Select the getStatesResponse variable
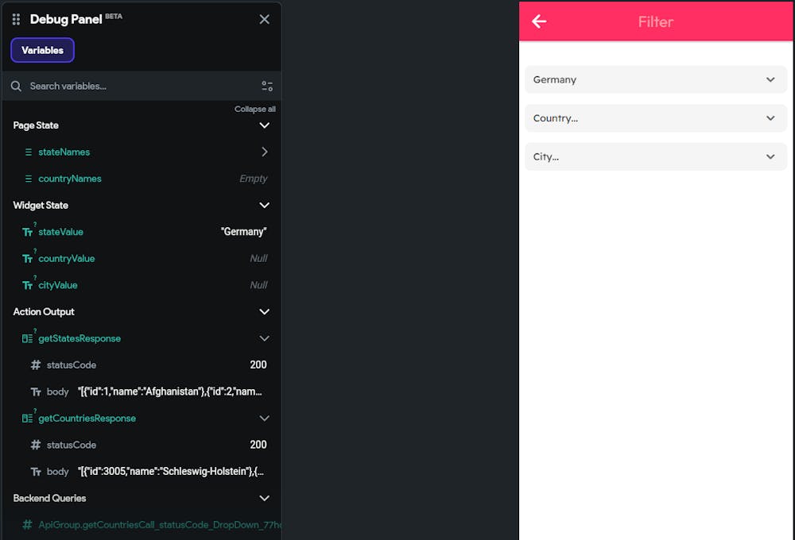 (79, 338)
